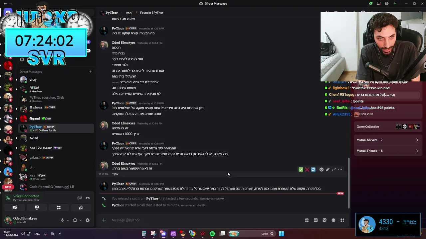
Task: Mute the microphone
Action: [62, 220]
